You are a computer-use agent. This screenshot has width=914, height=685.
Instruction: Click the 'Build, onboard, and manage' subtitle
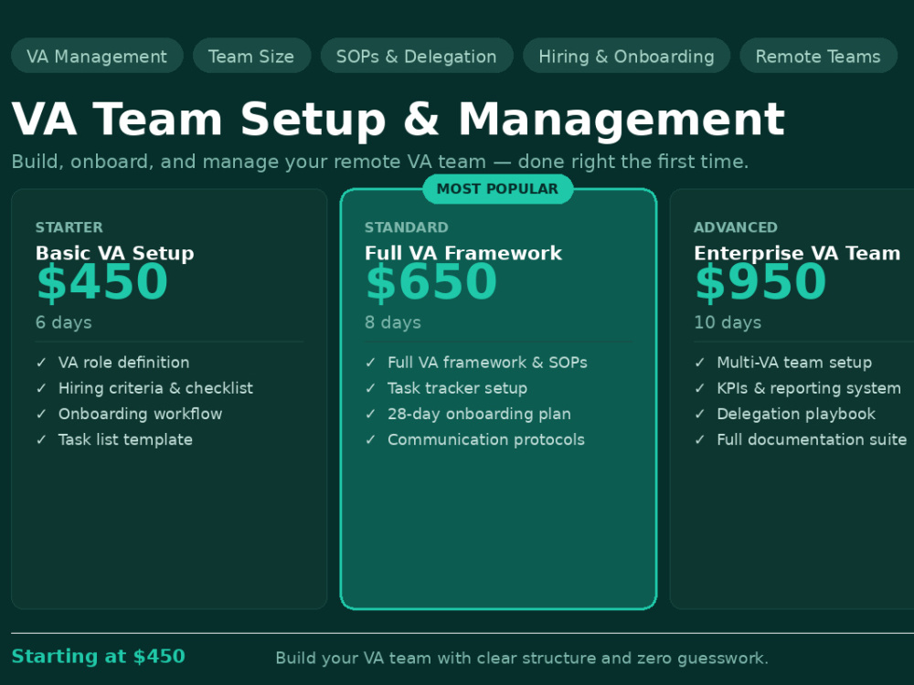pyautogui.click(x=380, y=162)
